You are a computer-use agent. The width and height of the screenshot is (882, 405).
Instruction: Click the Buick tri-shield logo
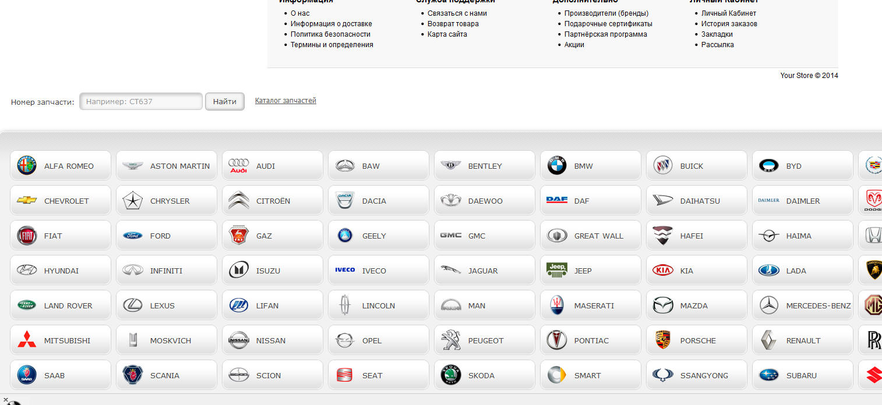point(663,166)
